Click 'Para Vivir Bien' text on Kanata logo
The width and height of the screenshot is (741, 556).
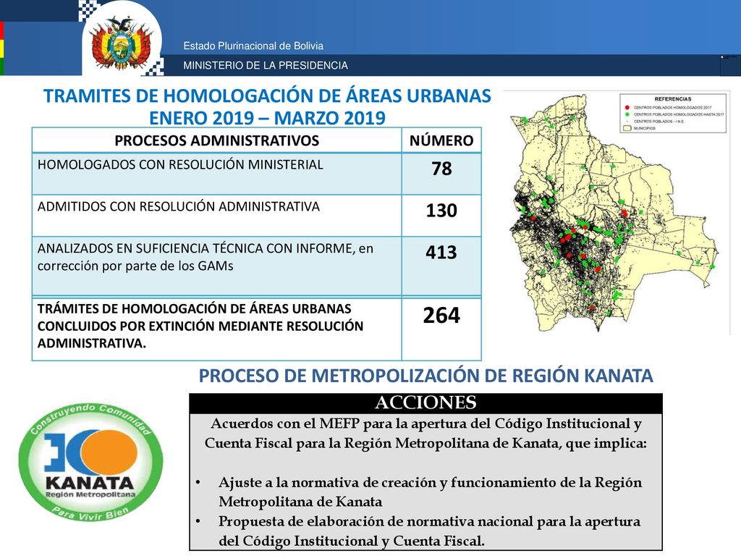pos(90,513)
